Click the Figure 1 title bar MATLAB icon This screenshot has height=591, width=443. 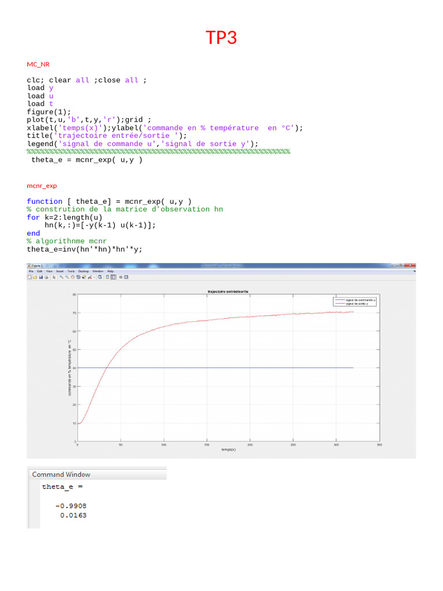[x=29, y=265]
